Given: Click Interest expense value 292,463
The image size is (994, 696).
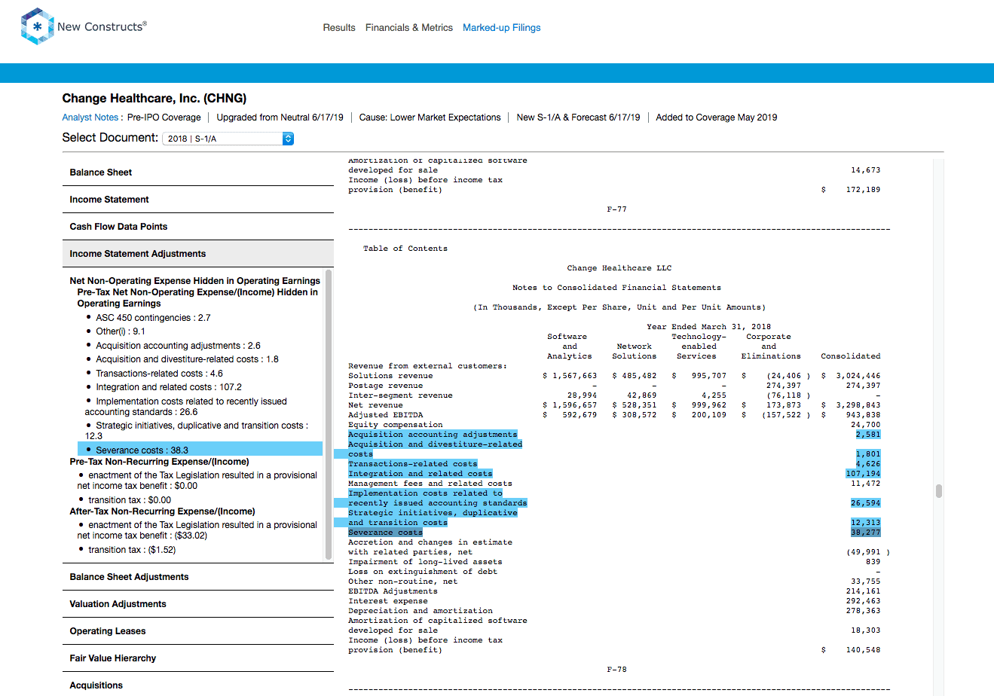Looking at the screenshot, I should 864,601.
